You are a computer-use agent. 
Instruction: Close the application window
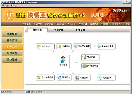click(x=129, y=2)
